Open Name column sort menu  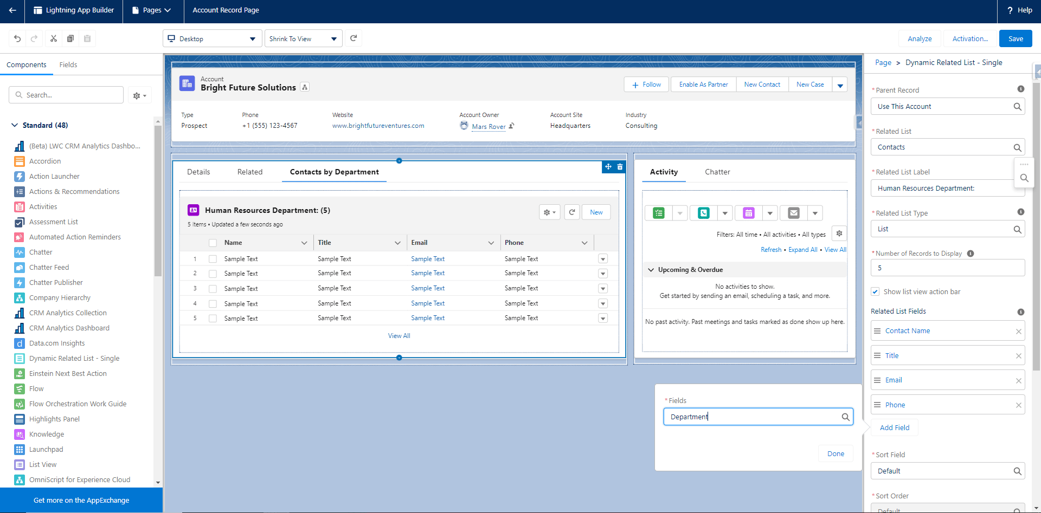click(304, 243)
